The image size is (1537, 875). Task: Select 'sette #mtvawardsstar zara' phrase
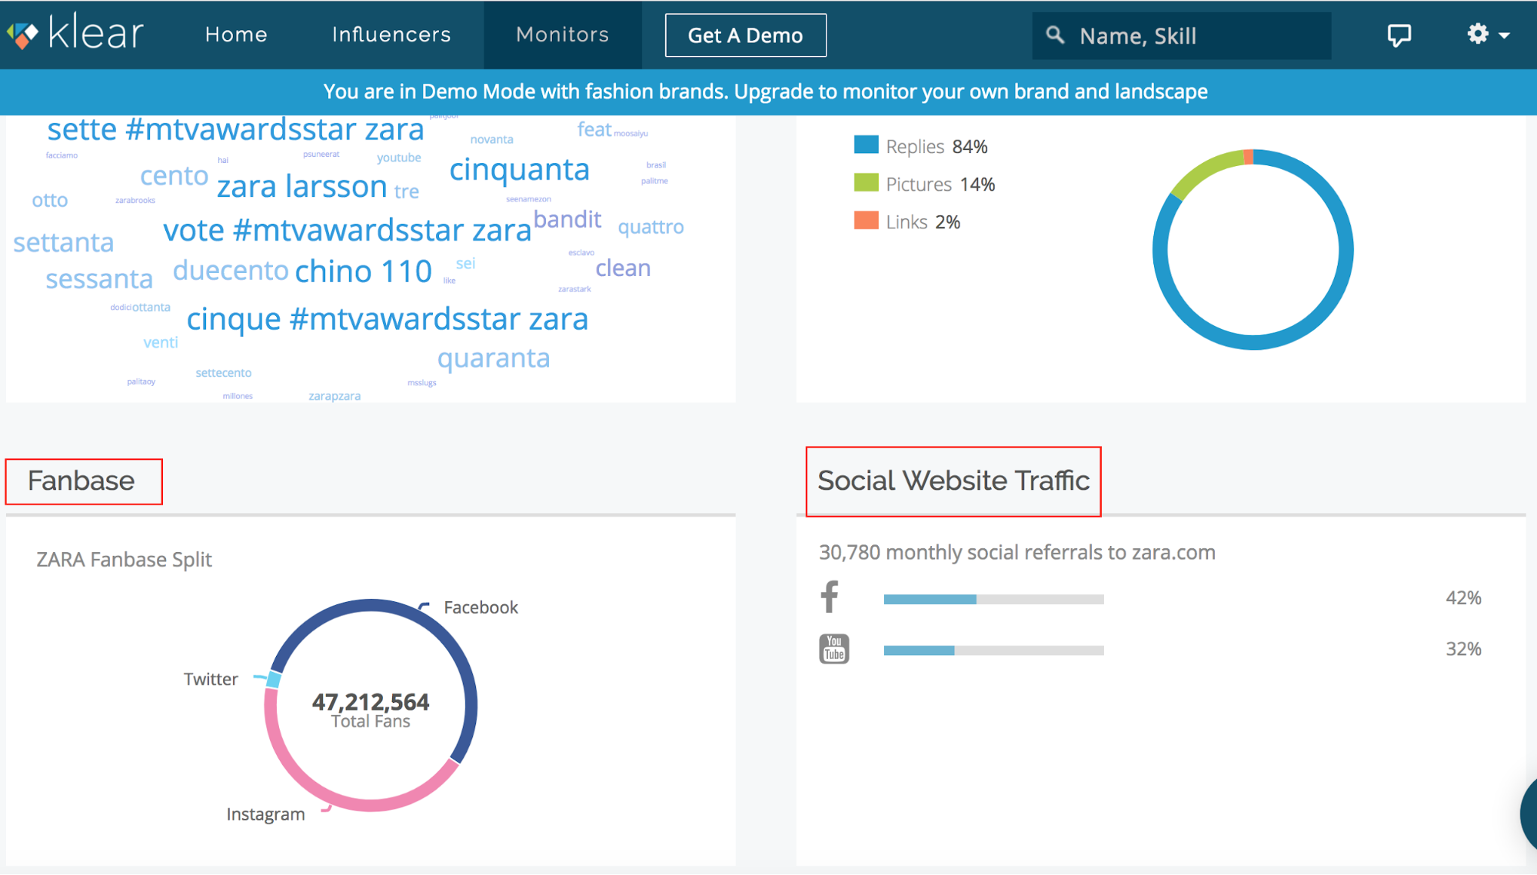coord(235,129)
